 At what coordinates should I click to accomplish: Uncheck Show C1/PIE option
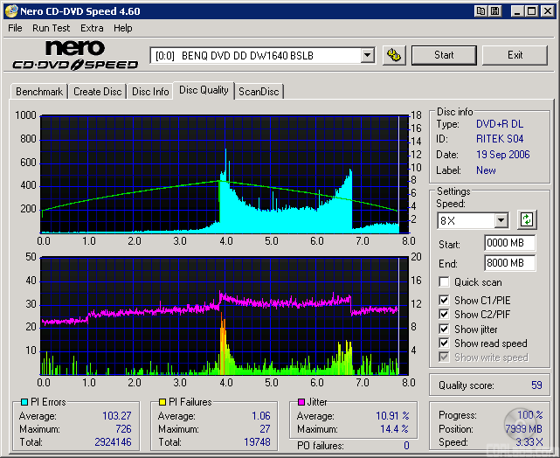[x=445, y=301]
